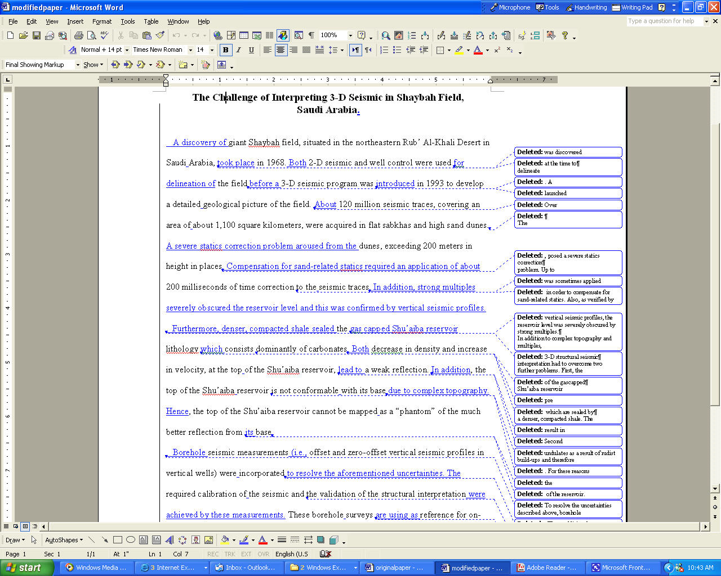721x576 pixels.
Task: Toggle Italic formatting
Action: 239,50
